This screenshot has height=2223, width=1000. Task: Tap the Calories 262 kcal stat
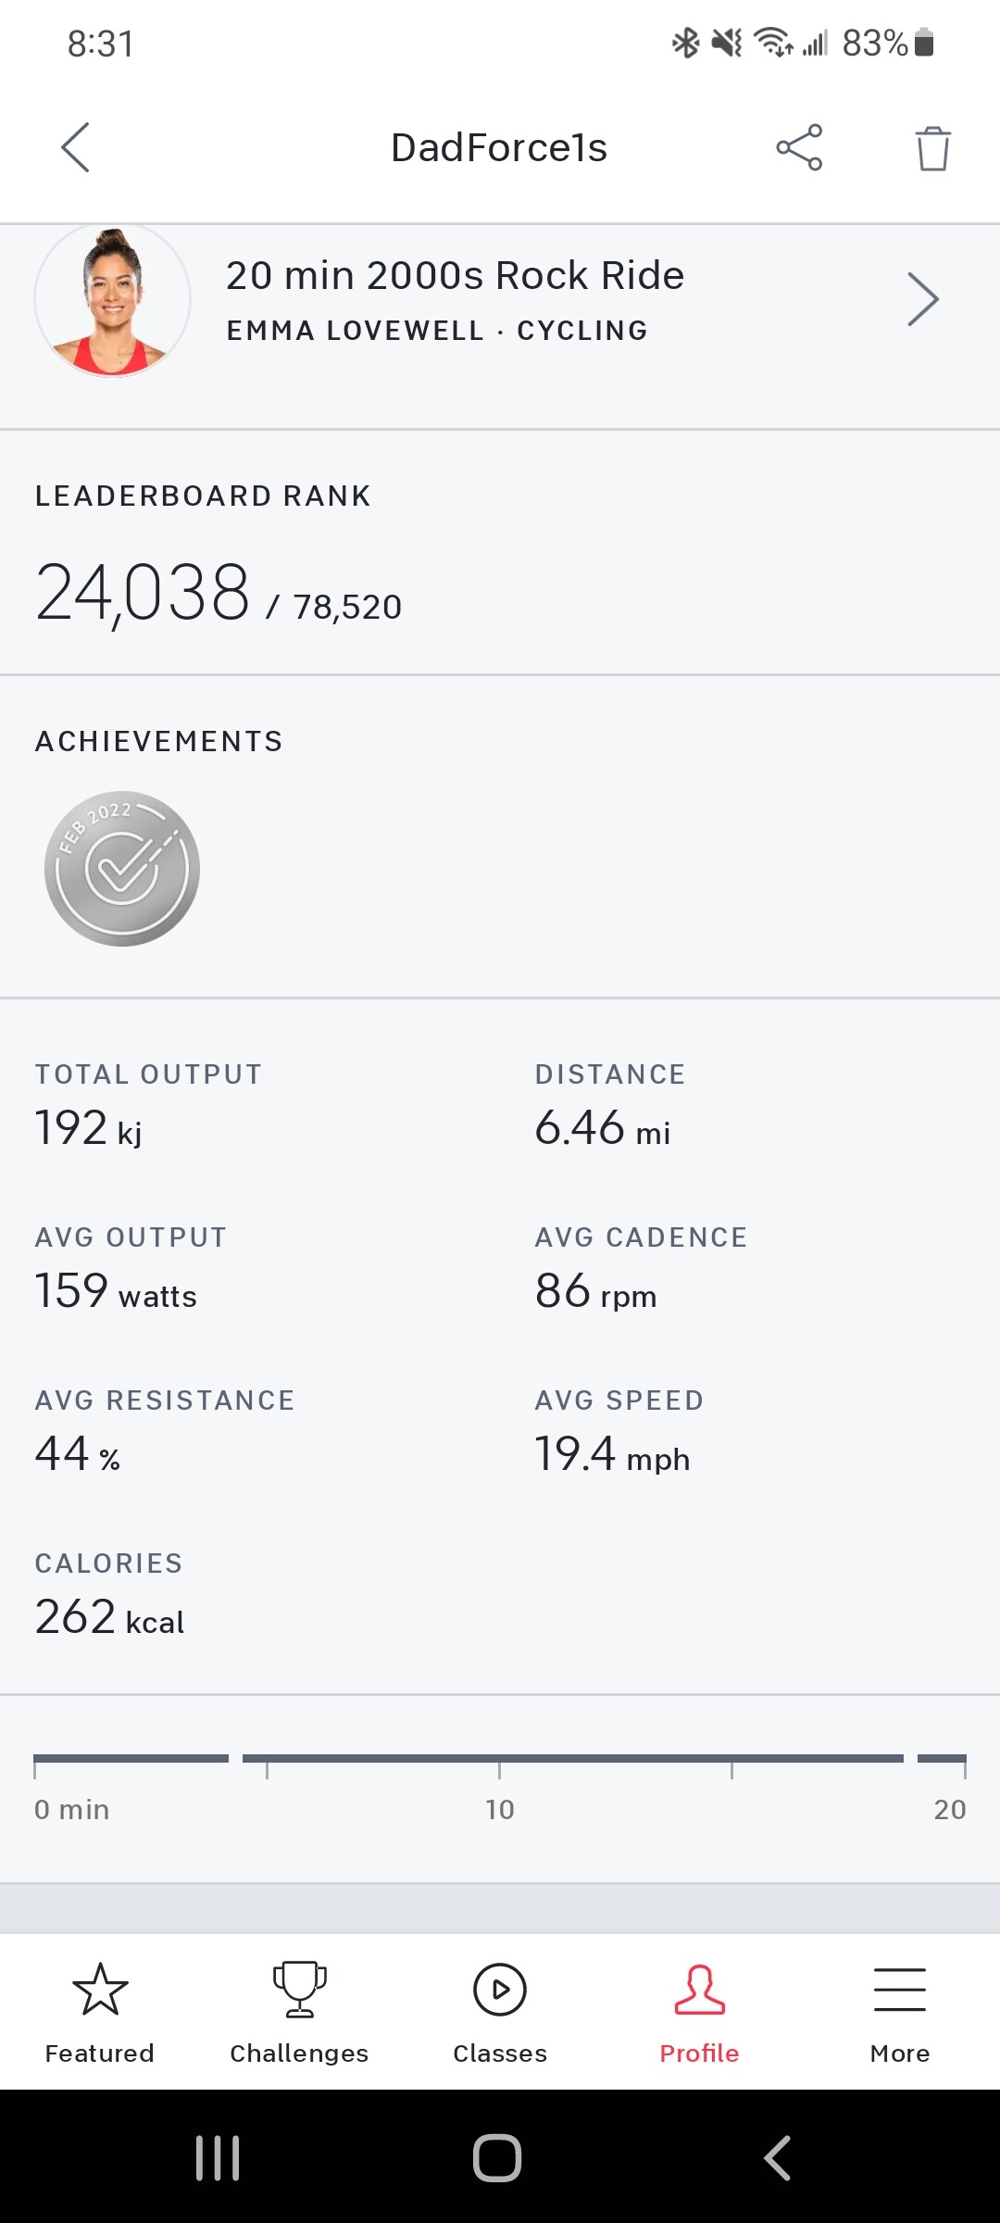coord(109,1617)
